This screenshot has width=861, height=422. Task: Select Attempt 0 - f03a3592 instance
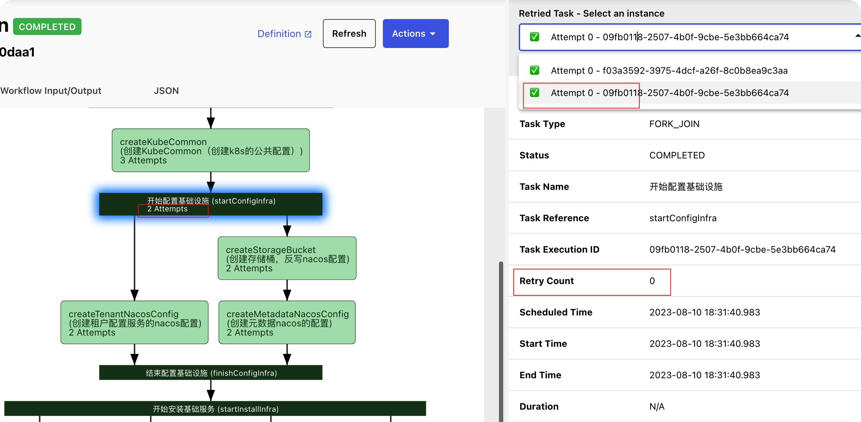(669, 71)
